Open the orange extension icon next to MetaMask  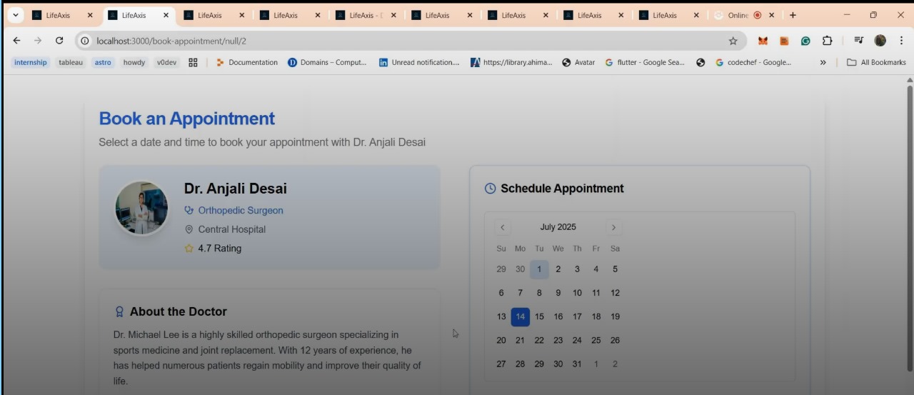784,41
